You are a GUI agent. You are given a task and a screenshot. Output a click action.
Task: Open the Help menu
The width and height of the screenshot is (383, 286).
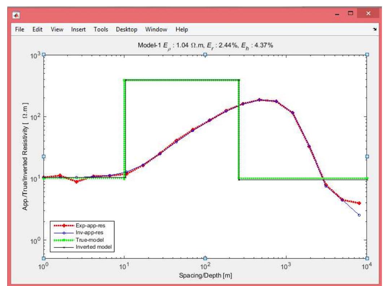tap(182, 30)
